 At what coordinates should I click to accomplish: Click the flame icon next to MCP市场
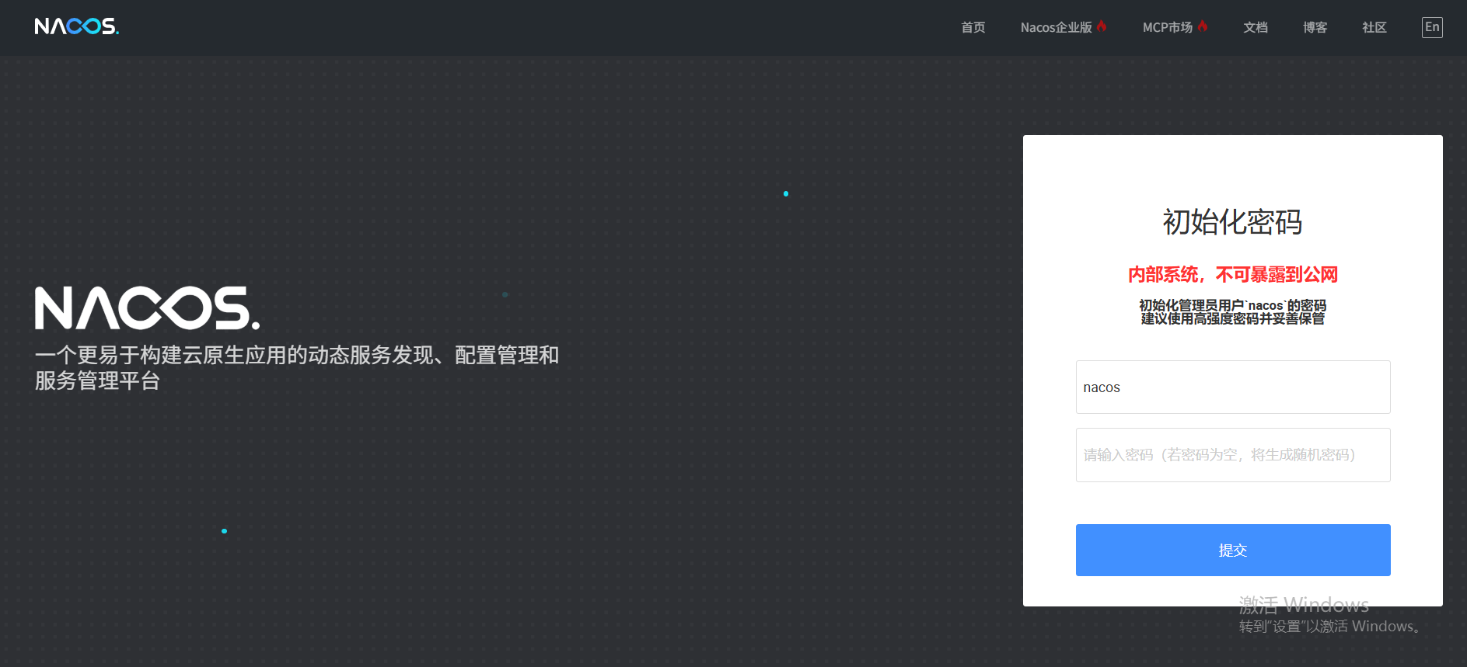click(1203, 26)
